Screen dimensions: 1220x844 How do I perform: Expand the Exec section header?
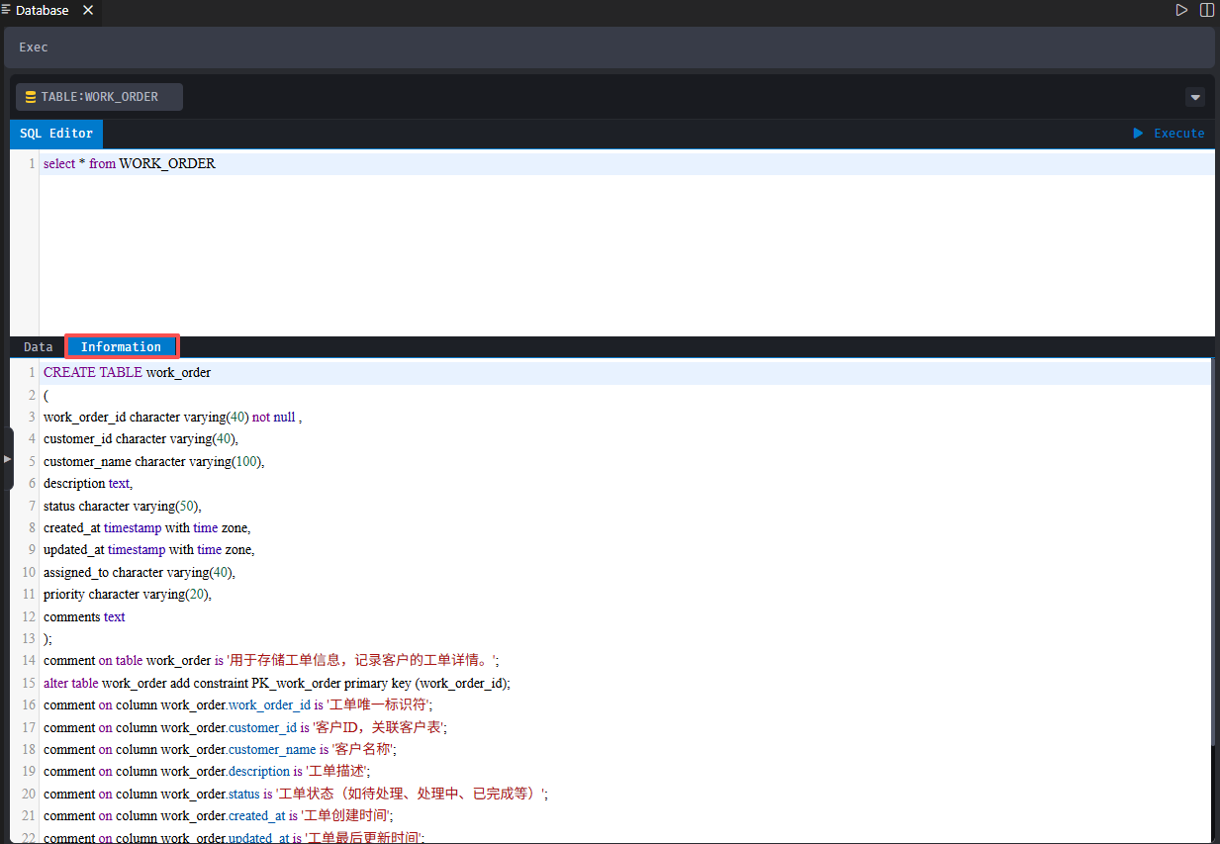click(34, 47)
